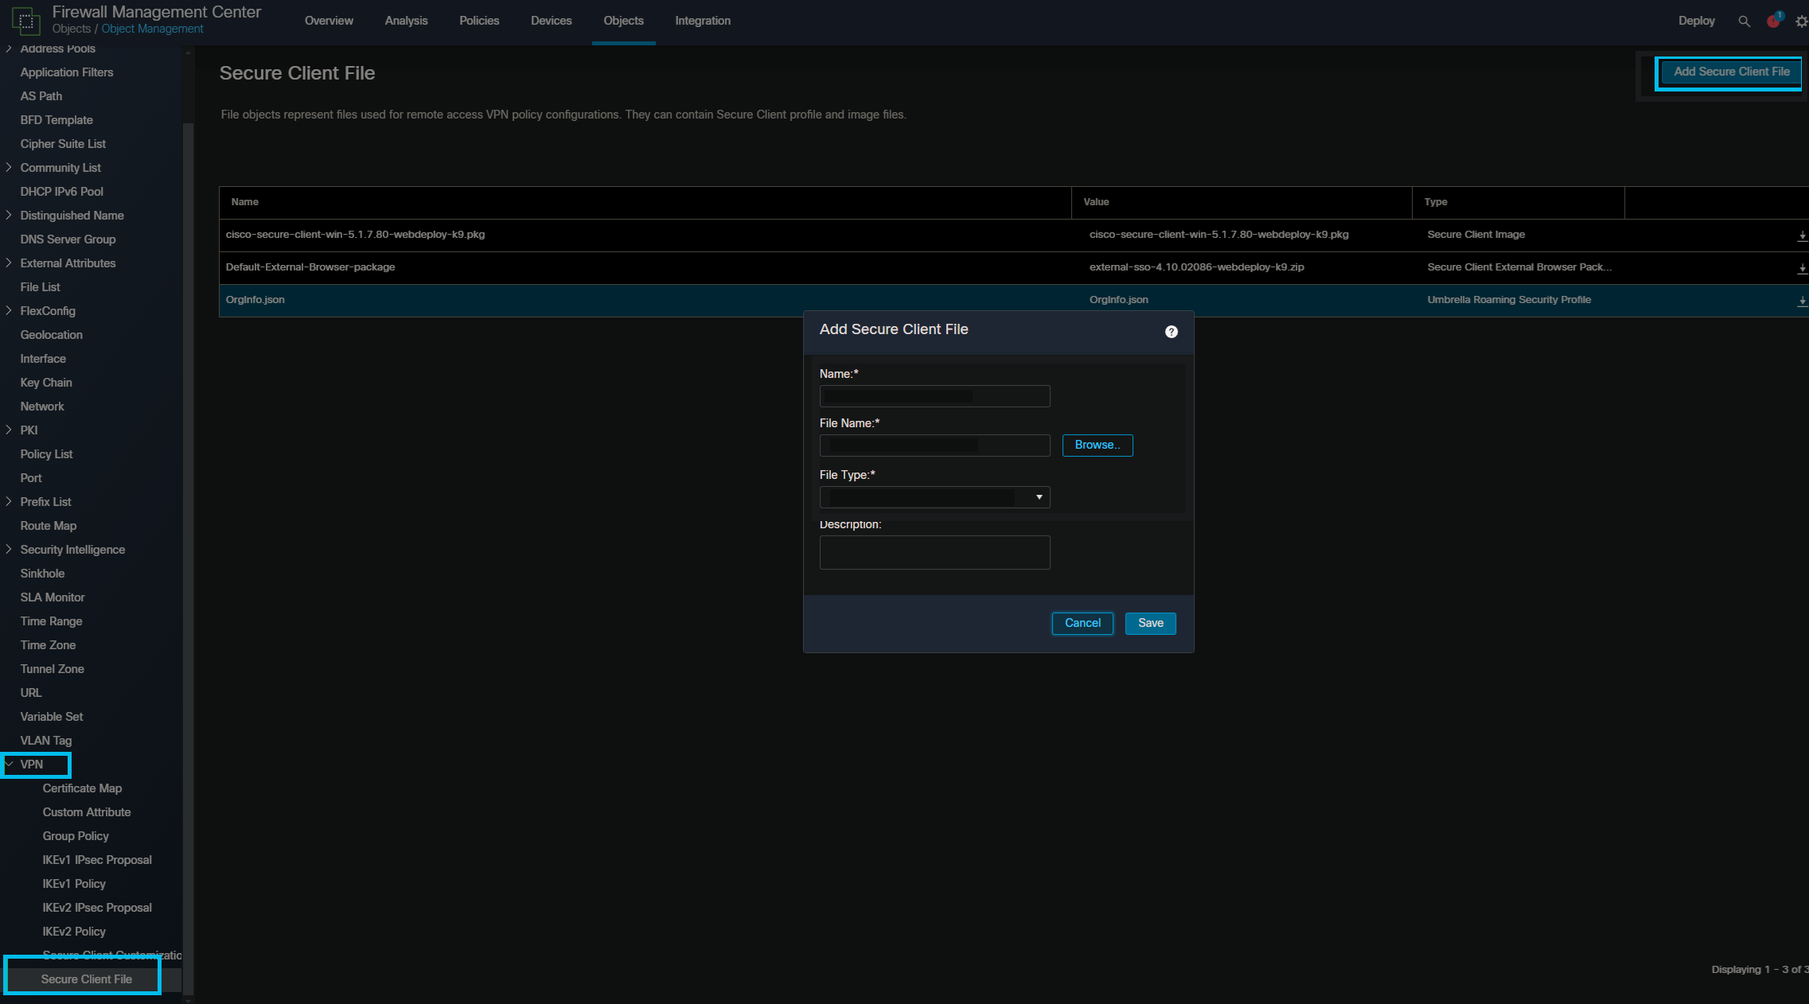1809x1004 pixels.
Task: Select the OrgInfo.json name cell
Action: click(x=255, y=300)
